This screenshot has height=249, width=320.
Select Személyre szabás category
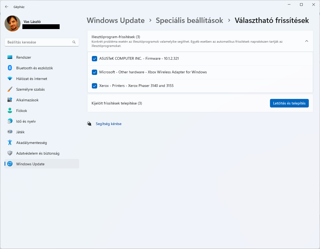(x=42, y=89)
